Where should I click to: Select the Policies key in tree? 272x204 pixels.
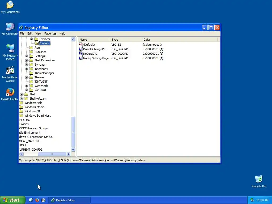[x=24, y=124]
